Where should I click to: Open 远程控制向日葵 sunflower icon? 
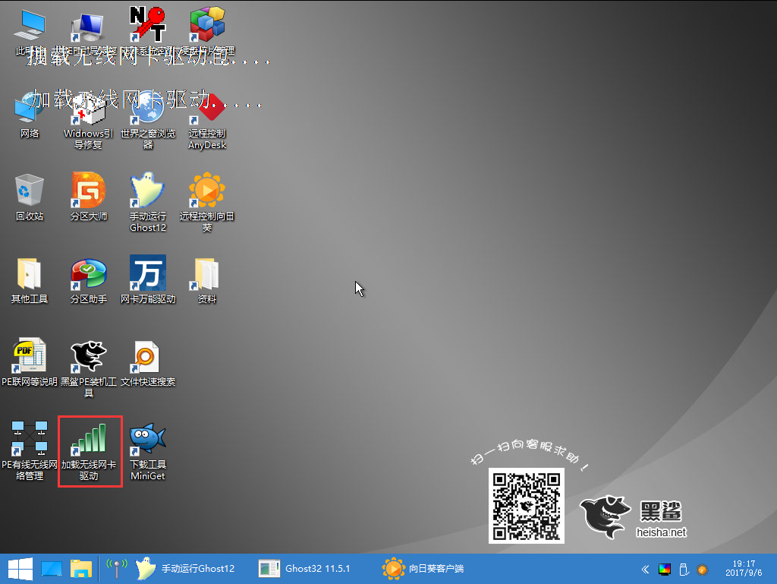[x=206, y=191]
